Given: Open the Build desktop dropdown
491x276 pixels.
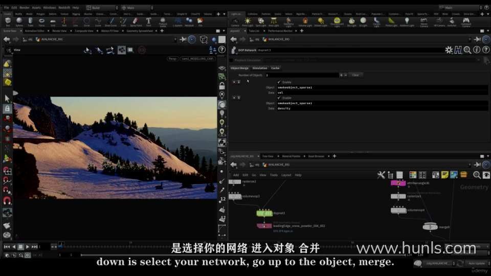Looking at the screenshot, I should point(102,8).
